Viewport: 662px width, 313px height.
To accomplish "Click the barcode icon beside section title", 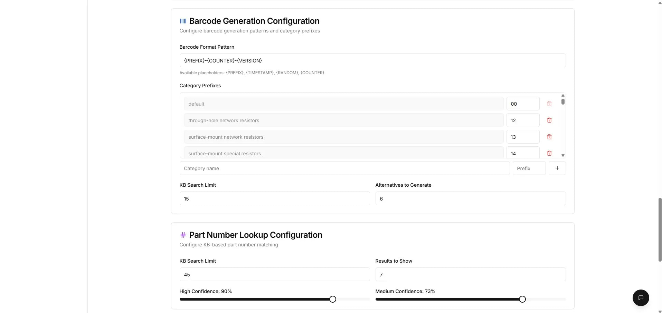I will point(183,21).
